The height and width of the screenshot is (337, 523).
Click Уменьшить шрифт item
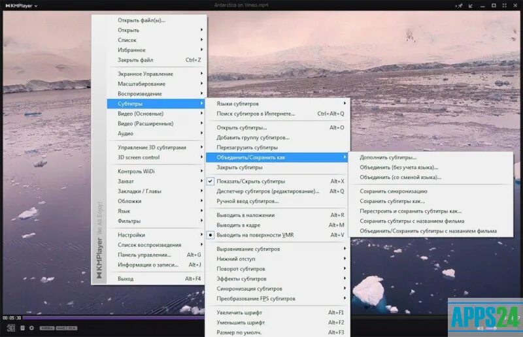[278, 323]
